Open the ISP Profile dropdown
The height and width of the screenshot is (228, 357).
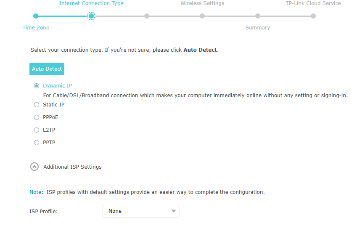141,211
